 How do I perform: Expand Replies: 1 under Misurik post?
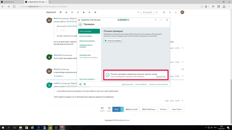pos(59,76)
